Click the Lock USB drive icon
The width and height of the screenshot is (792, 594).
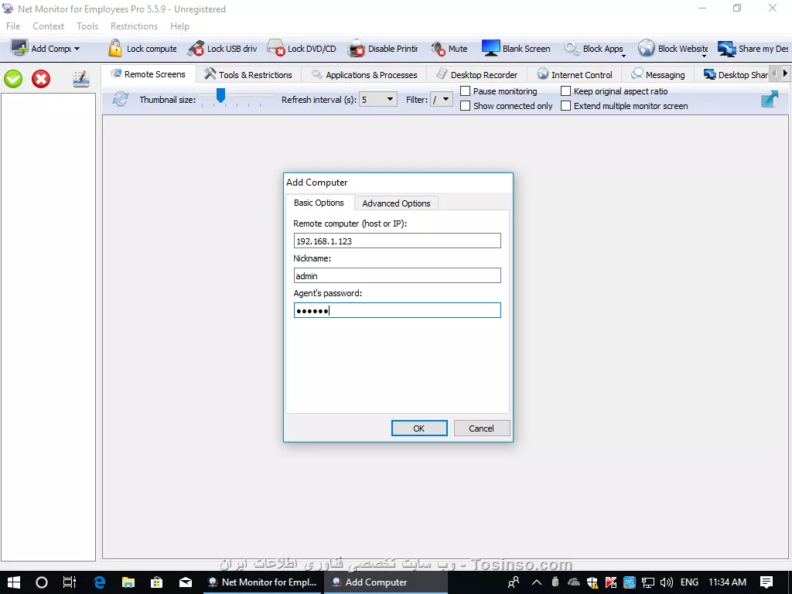pos(196,49)
